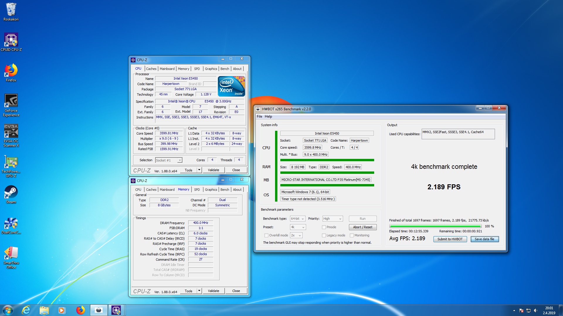563x316 pixels.
Task: Click the Intel Xeon inside logo
Action: [231, 86]
